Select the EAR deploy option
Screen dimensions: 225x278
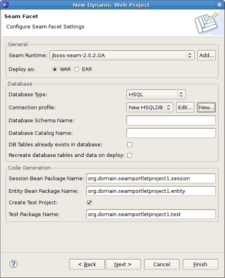77,69
